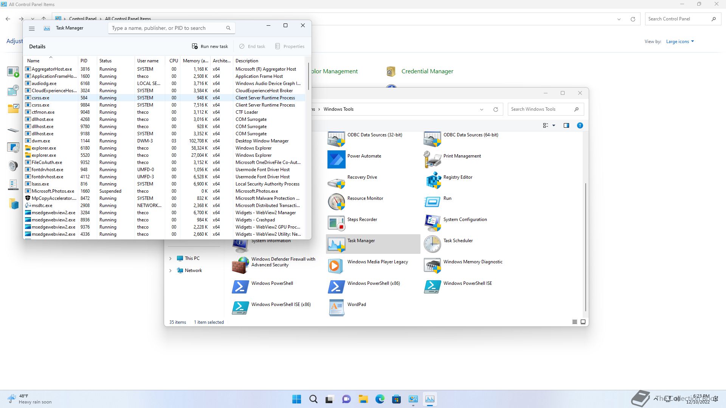726x408 pixels.
Task: Switch Windows Tools to details view
Action: point(574,322)
